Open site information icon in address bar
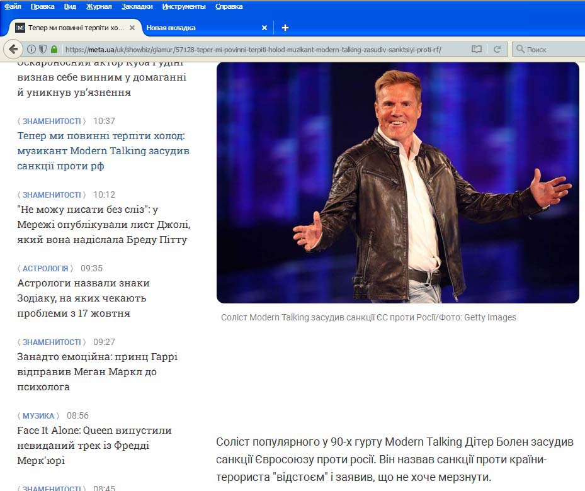585x491 pixels. (31, 49)
